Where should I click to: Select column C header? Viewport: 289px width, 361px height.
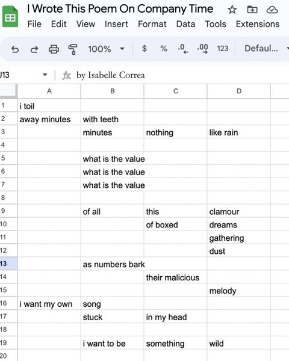[176, 91]
